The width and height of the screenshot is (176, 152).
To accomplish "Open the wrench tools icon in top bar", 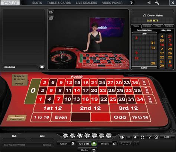I will tap(157, 3).
